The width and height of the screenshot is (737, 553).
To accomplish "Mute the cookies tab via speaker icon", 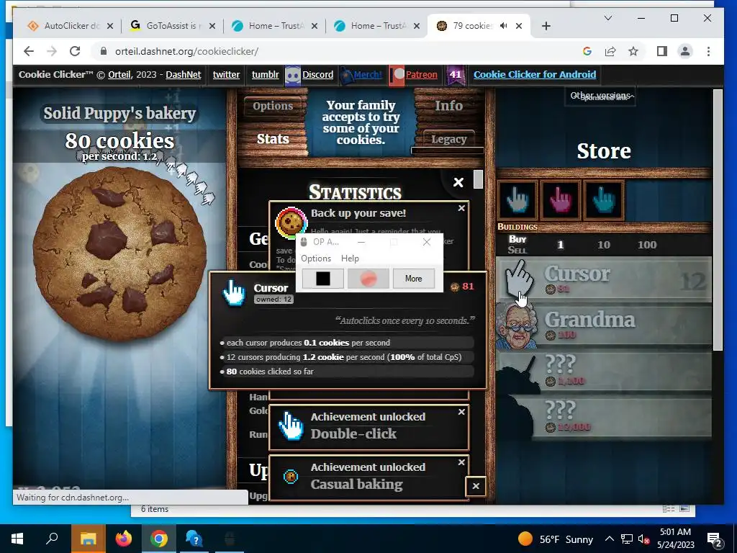I will (503, 26).
